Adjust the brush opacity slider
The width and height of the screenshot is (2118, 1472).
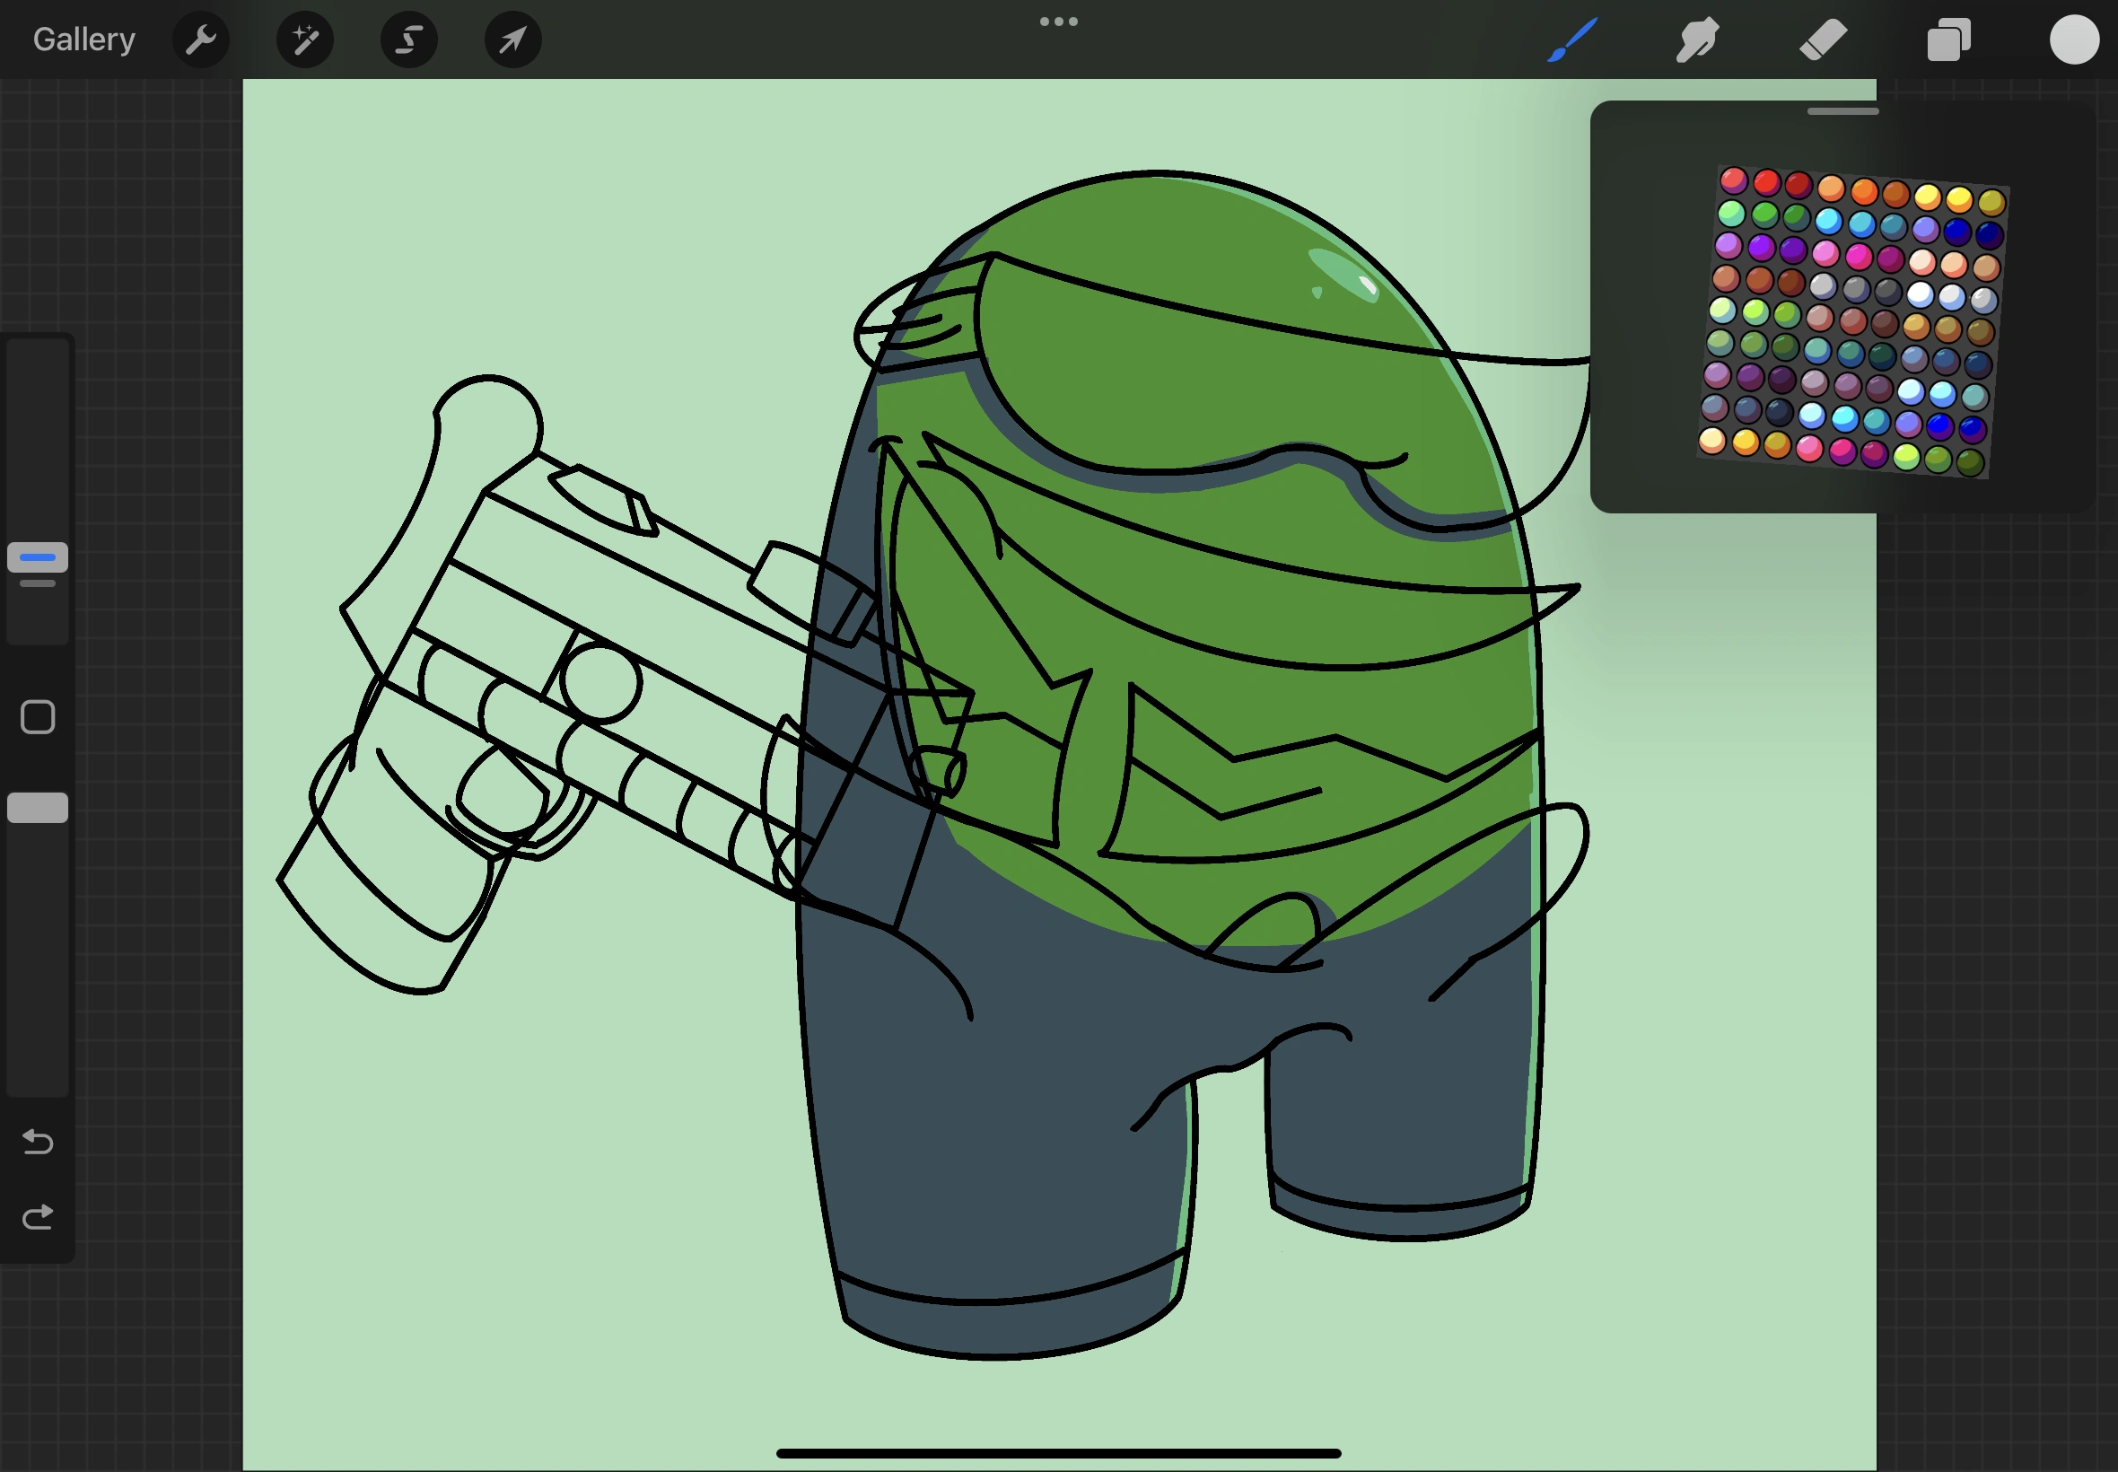point(37,807)
